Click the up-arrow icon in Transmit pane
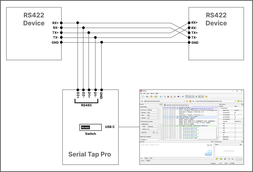 click(x=208, y=145)
